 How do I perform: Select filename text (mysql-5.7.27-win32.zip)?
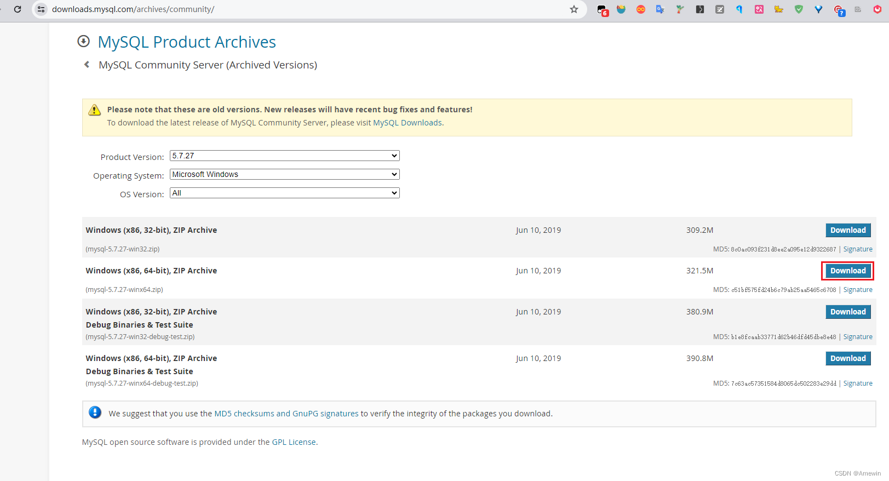click(x=123, y=249)
